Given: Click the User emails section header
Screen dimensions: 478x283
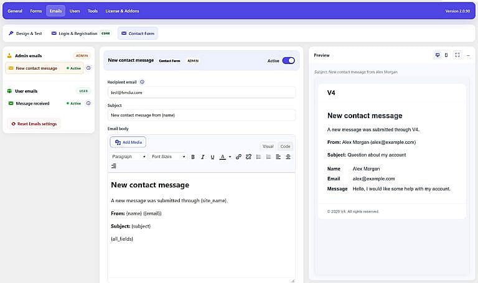Looking at the screenshot, I should coord(26,91).
